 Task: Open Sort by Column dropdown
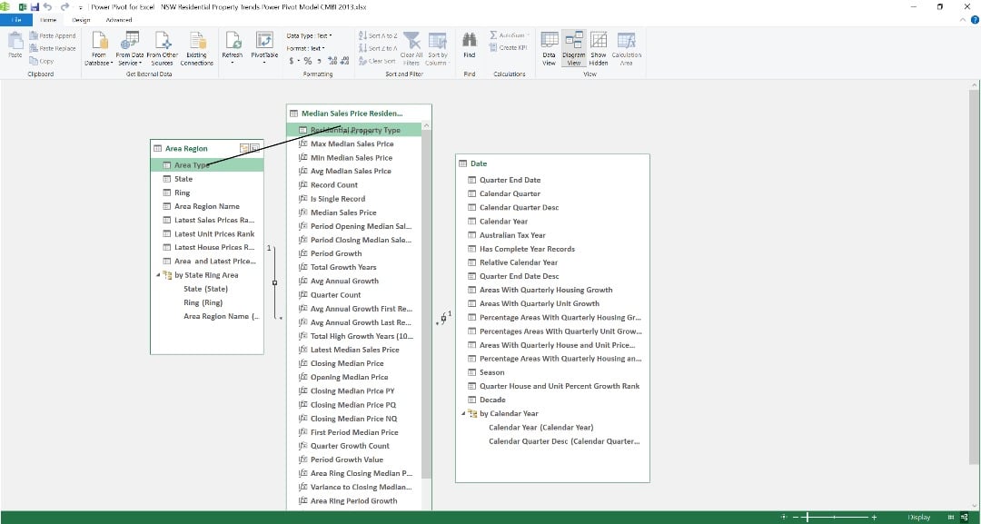click(x=437, y=49)
